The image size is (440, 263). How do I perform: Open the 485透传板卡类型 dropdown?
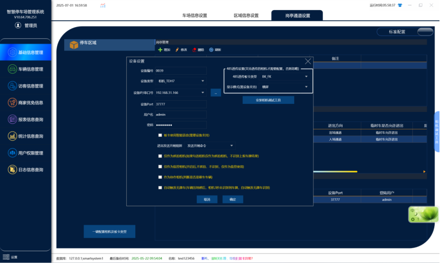(x=285, y=76)
